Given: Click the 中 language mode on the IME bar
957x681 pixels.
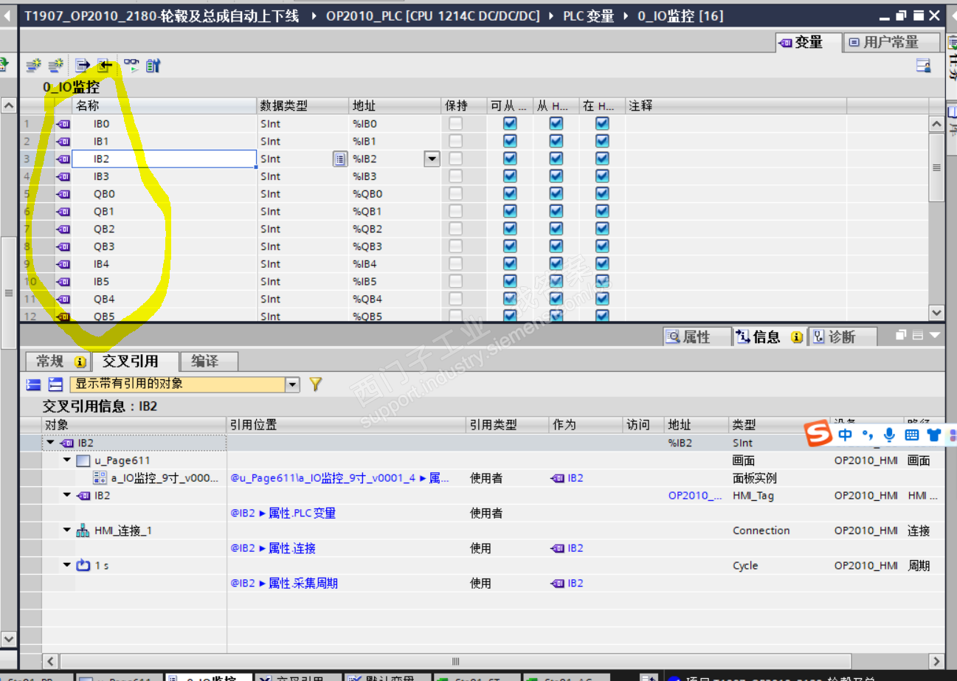Looking at the screenshot, I should click(x=846, y=435).
